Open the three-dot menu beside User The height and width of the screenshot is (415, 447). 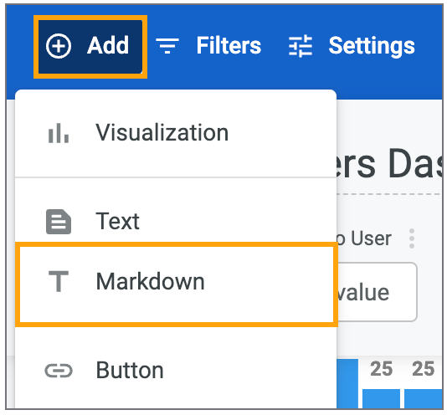(x=412, y=238)
